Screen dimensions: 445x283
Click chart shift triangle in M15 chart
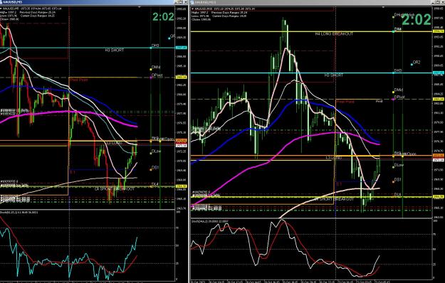(x=382, y=7)
